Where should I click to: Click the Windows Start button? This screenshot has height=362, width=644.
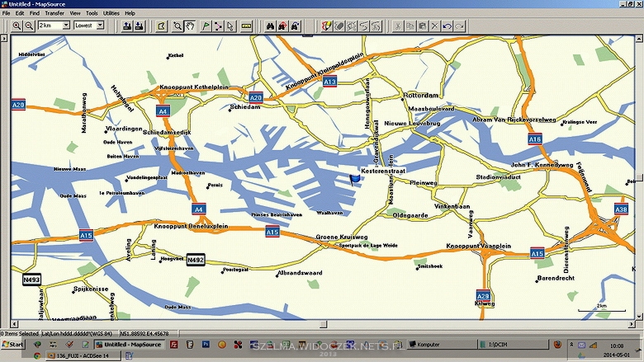12,345
